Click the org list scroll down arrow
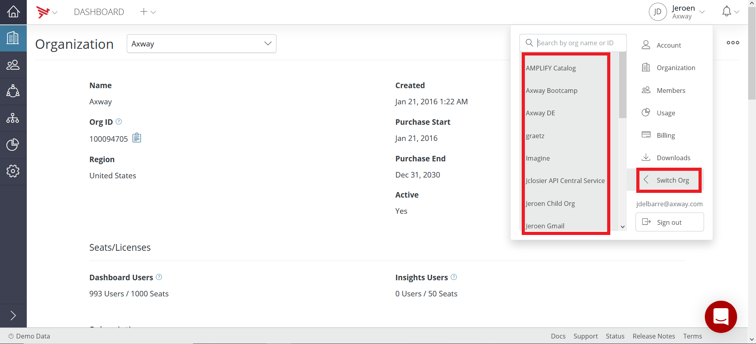 click(x=623, y=227)
